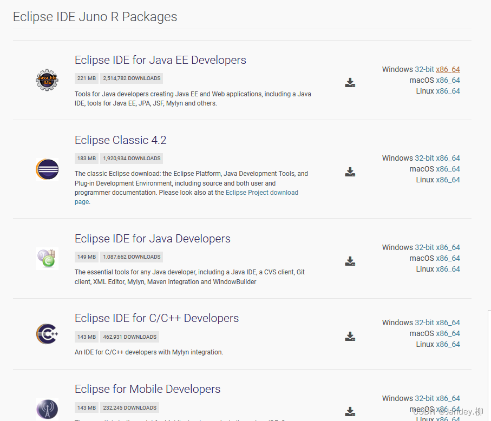Click the 149 MB size badge
Screen dimensions: 491x421
tap(87, 257)
